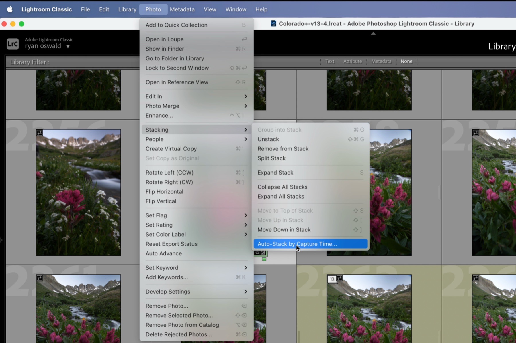Open the identity plate dropdown by ryan oswald
The image size is (516, 343).
[68, 46]
